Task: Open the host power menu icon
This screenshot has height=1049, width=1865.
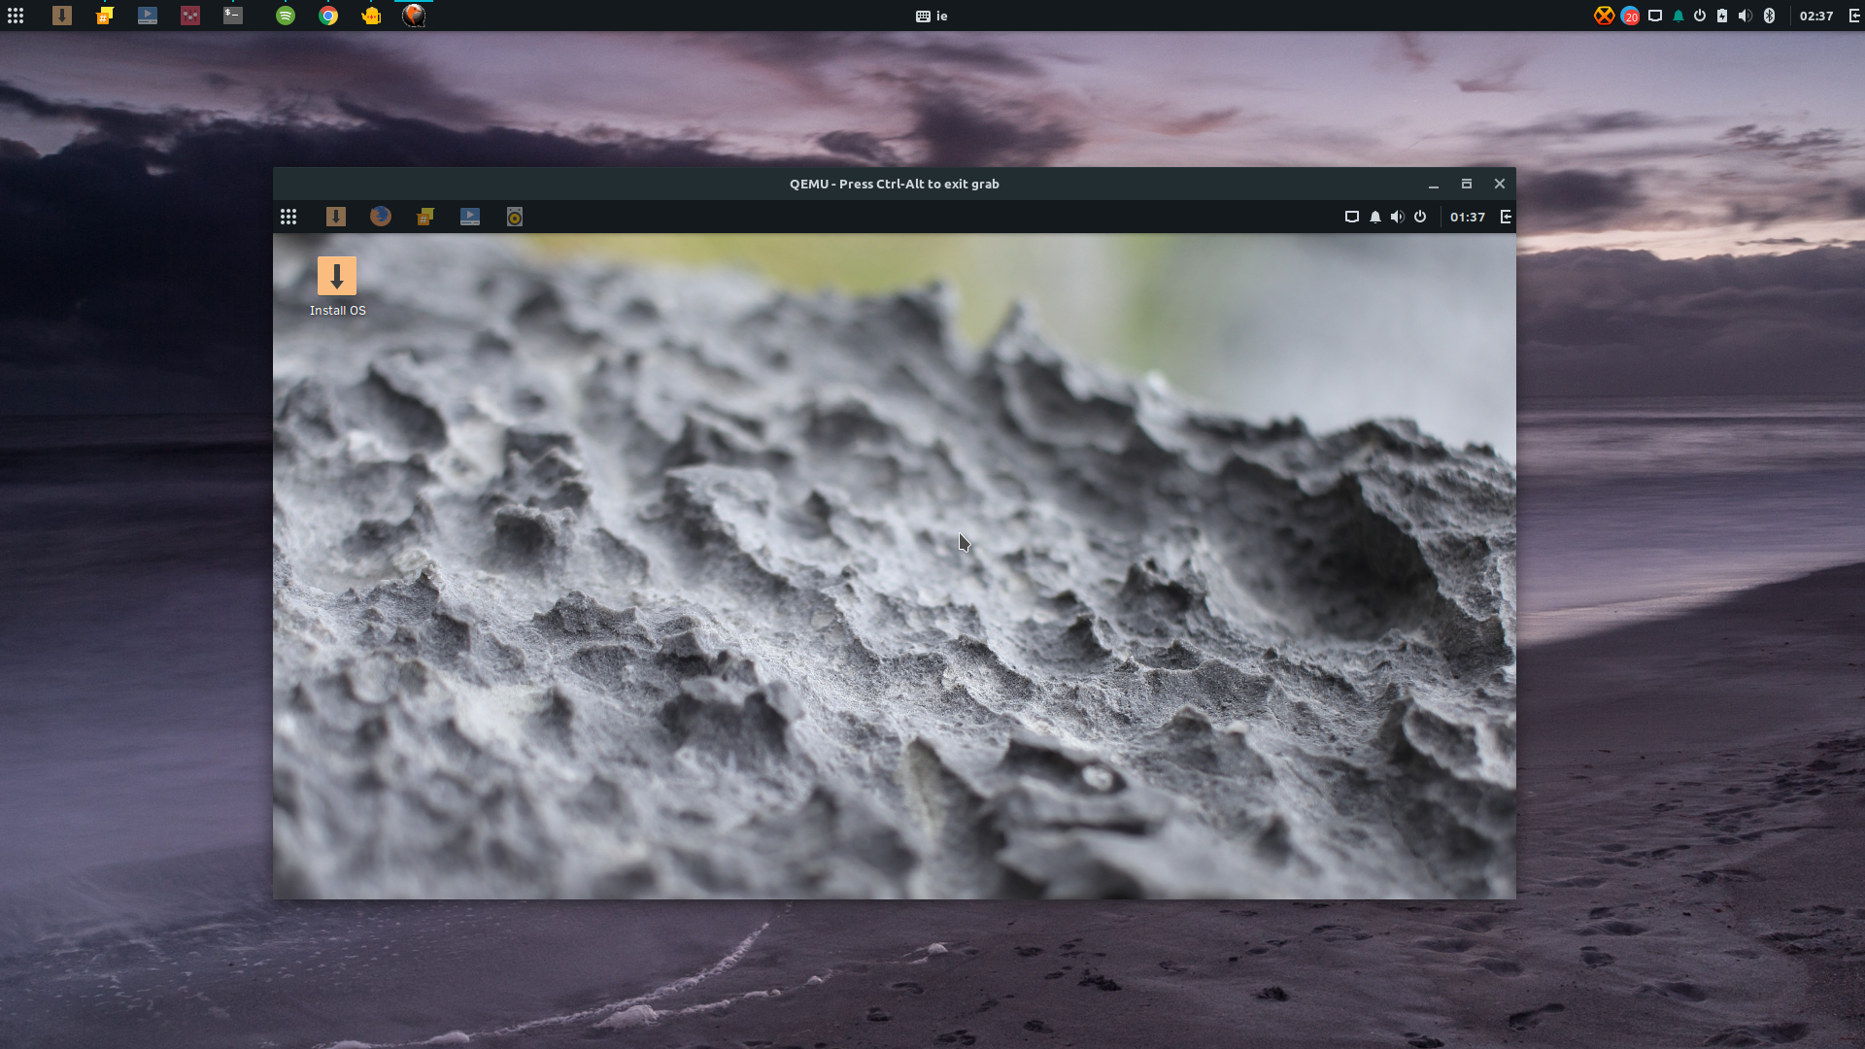Action: (1700, 16)
